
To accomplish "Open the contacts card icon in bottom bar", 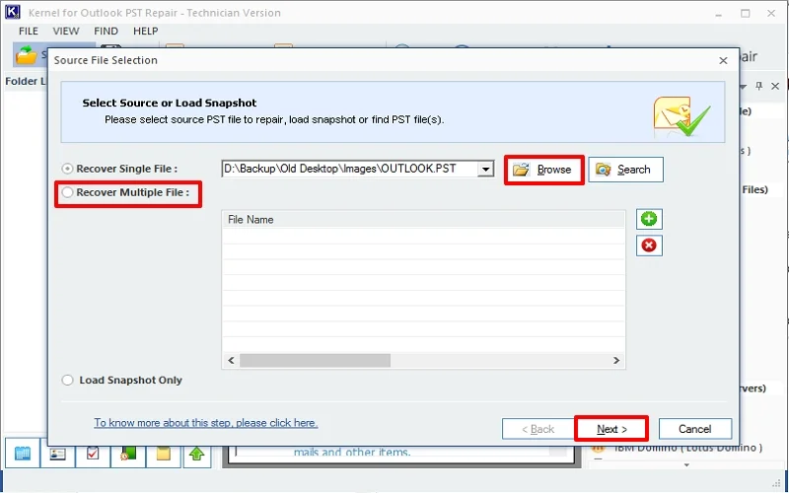I will [x=58, y=455].
